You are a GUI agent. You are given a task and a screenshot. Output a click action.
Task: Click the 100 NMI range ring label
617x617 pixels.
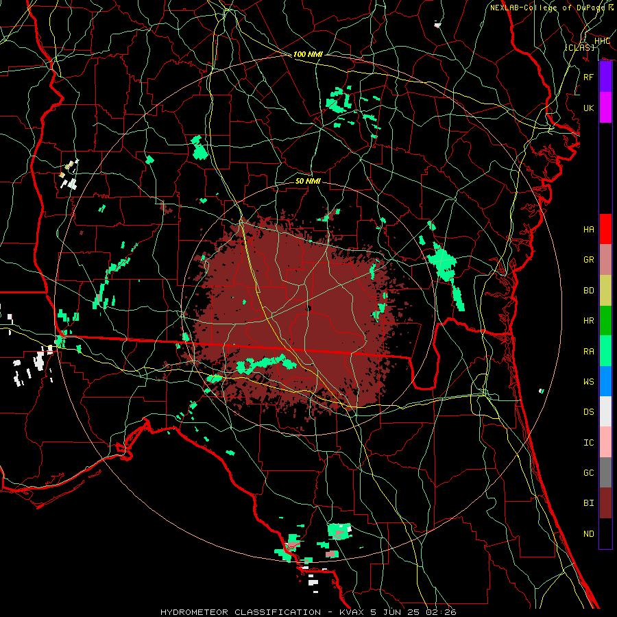308,54
